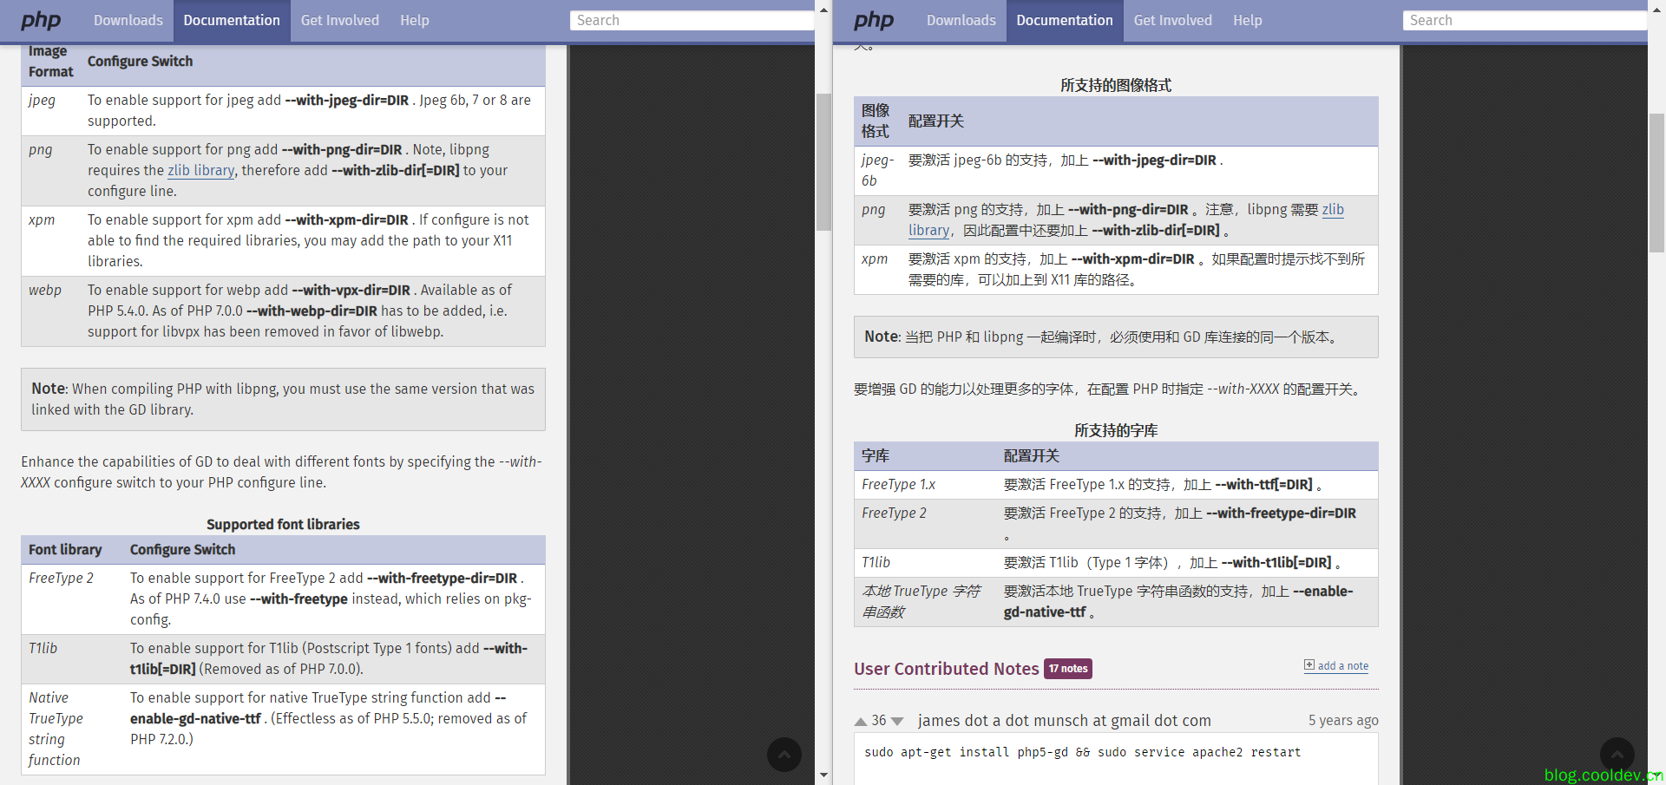1666x785 pixels.
Task: Click the scrollbar up arrow of the left pane
Action: click(x=822, y=9)
